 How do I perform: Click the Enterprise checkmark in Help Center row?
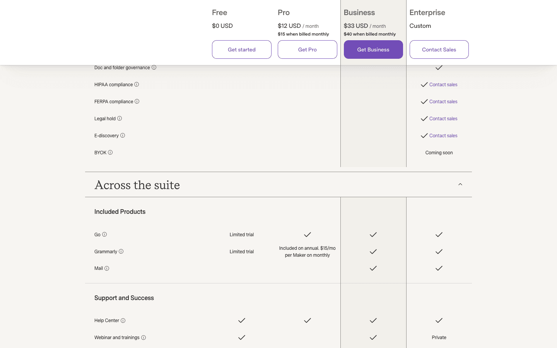(x=439, y=321)
